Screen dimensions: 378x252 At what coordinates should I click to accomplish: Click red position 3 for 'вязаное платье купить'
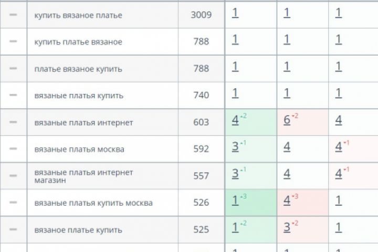coord(287,228)
